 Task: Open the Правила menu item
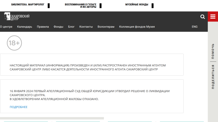[43, 27]
